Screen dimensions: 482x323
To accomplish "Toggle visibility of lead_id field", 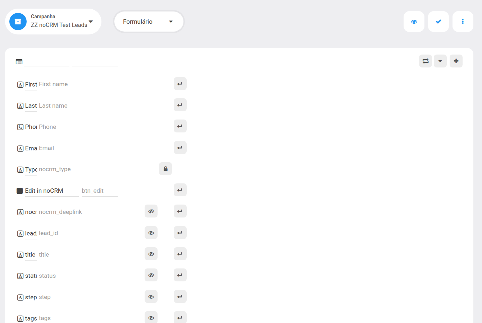I will pos(151,233).
